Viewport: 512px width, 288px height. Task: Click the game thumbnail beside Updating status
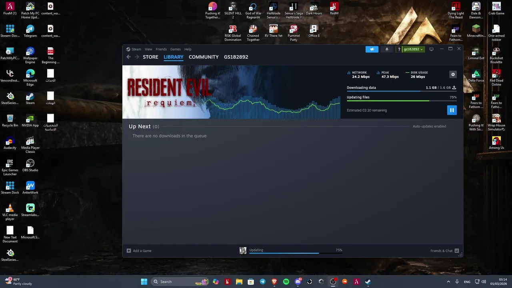243,250
